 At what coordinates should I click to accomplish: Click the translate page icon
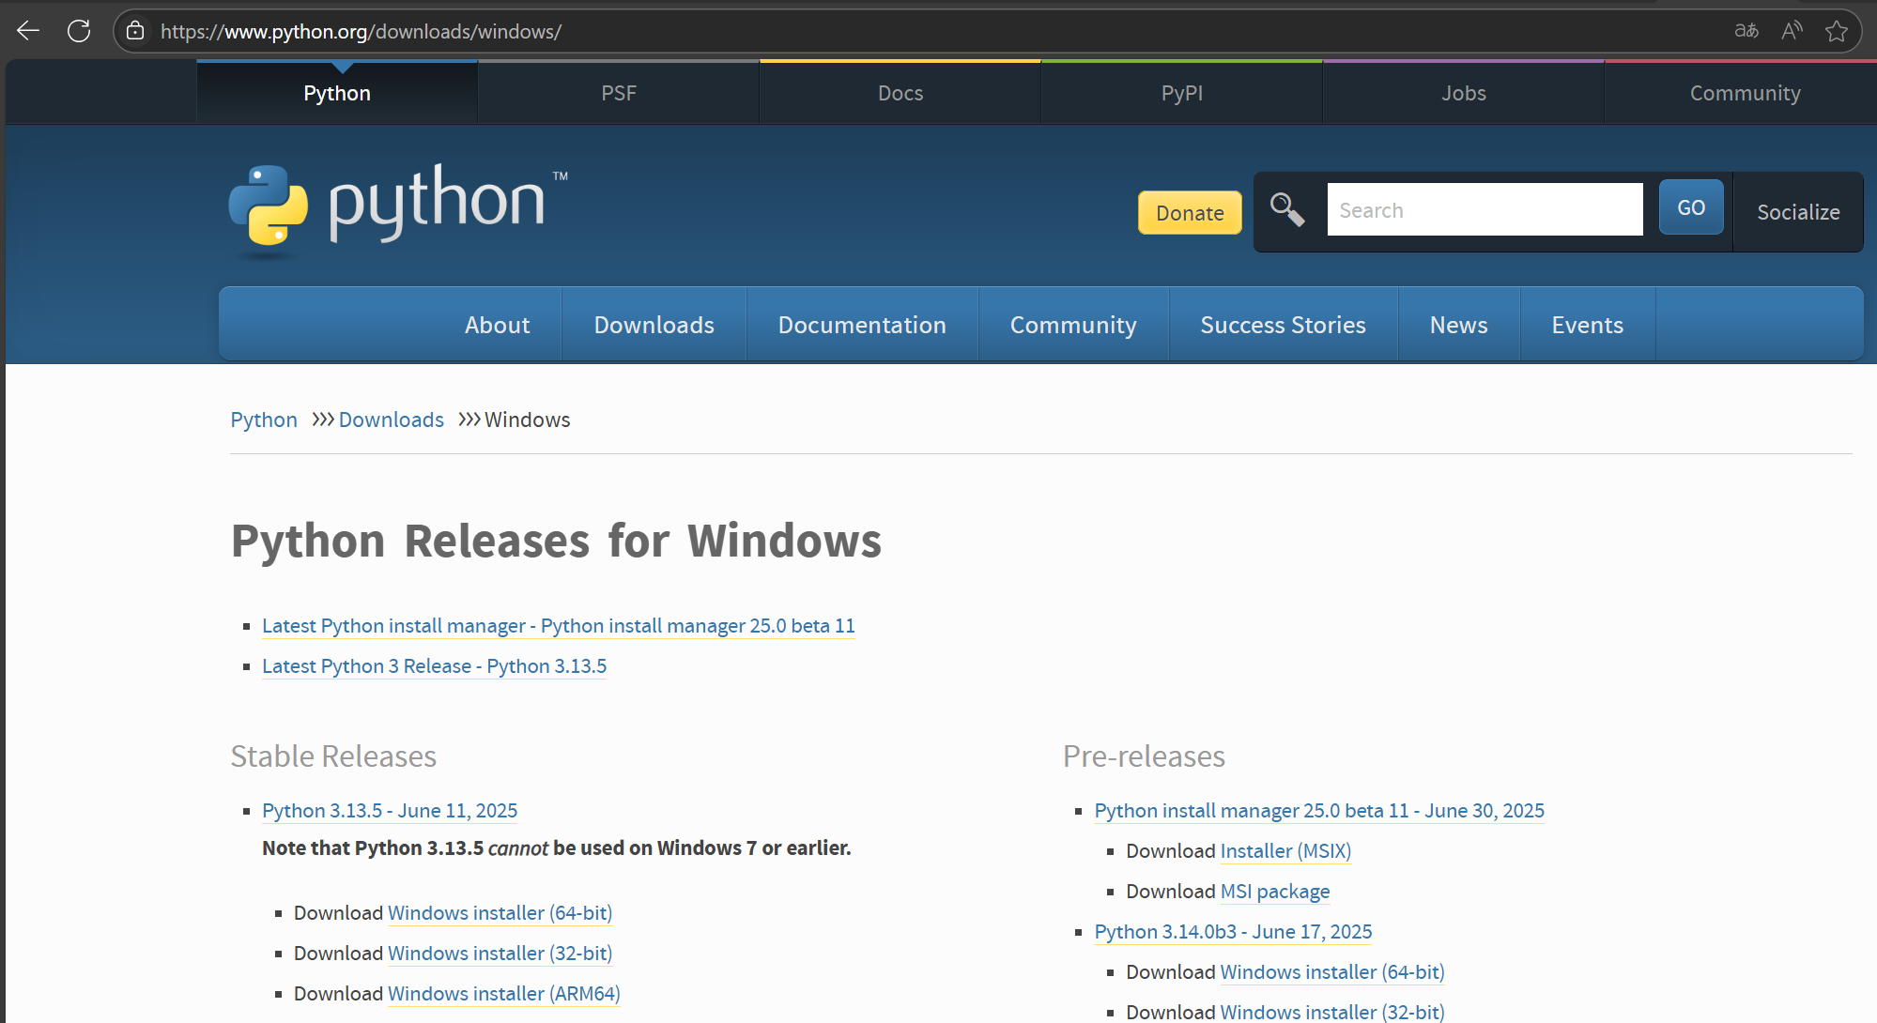[1746, 31]
